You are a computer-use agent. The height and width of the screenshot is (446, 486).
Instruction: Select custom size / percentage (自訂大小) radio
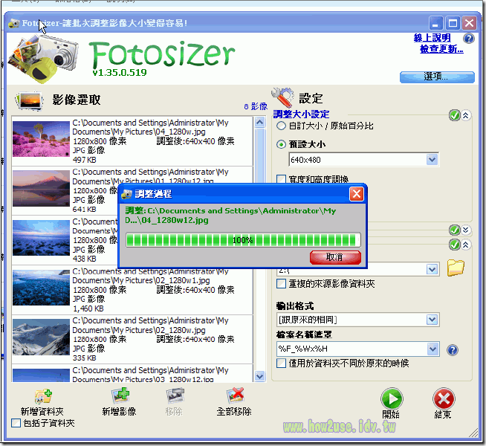pos(281,126)
